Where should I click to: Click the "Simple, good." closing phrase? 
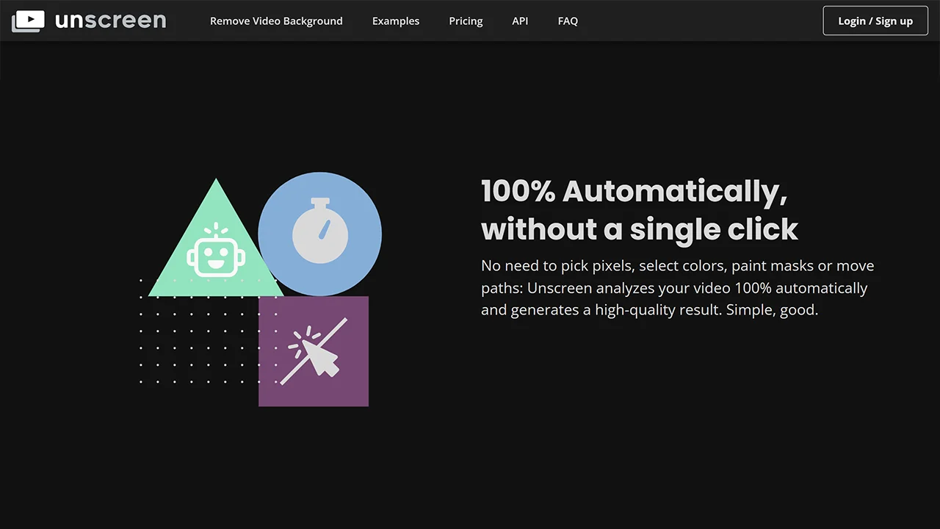pos(772,310)
